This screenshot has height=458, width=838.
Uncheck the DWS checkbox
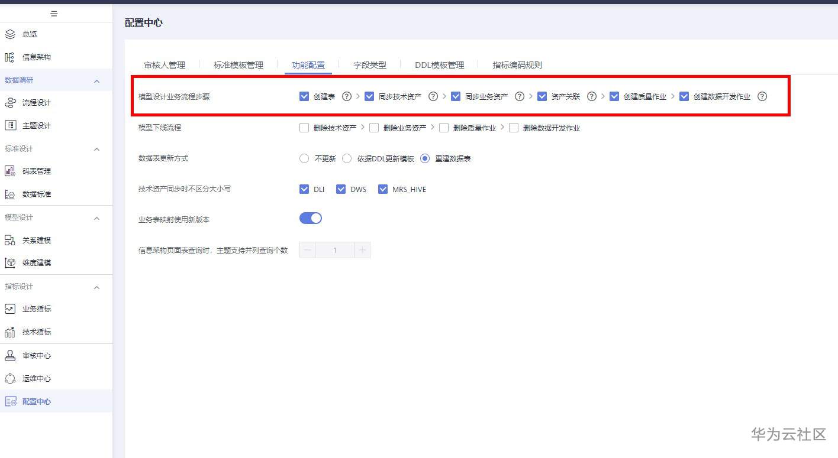pos(341,189)
